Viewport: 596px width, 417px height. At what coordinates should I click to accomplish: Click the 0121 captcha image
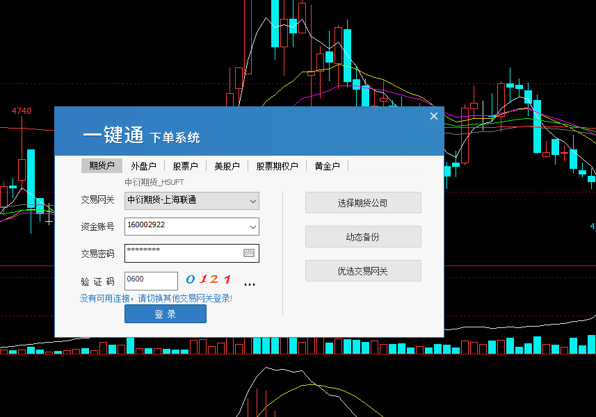[x=209, y=279]
